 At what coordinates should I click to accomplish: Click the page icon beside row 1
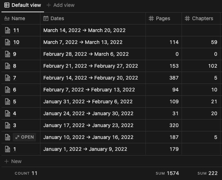tap(7, 149)
